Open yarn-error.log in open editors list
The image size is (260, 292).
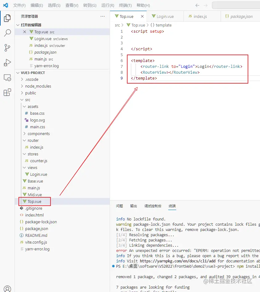click(x=62, y=66)
